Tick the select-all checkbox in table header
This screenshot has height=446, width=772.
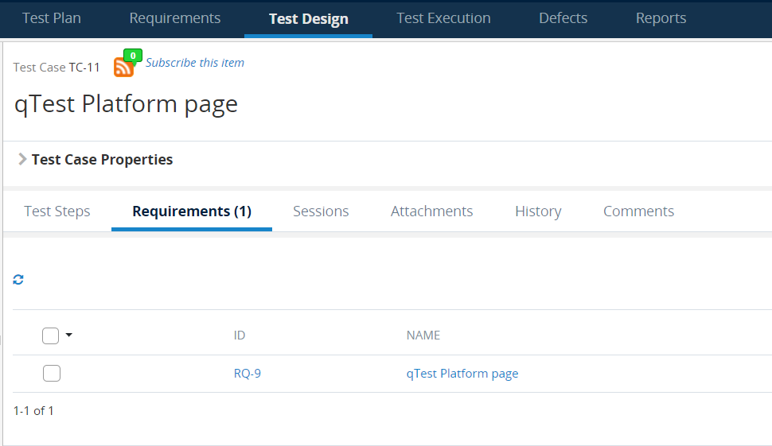[x=51, y=336]
